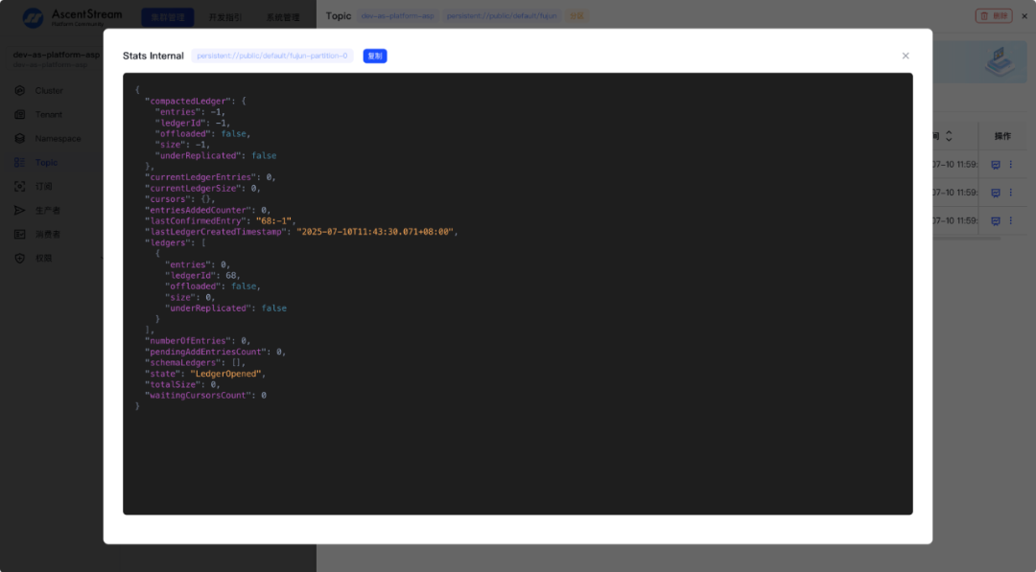Expand the 权限 permissions menu
Screen dimensions: 1036x572
coord(43,259)
